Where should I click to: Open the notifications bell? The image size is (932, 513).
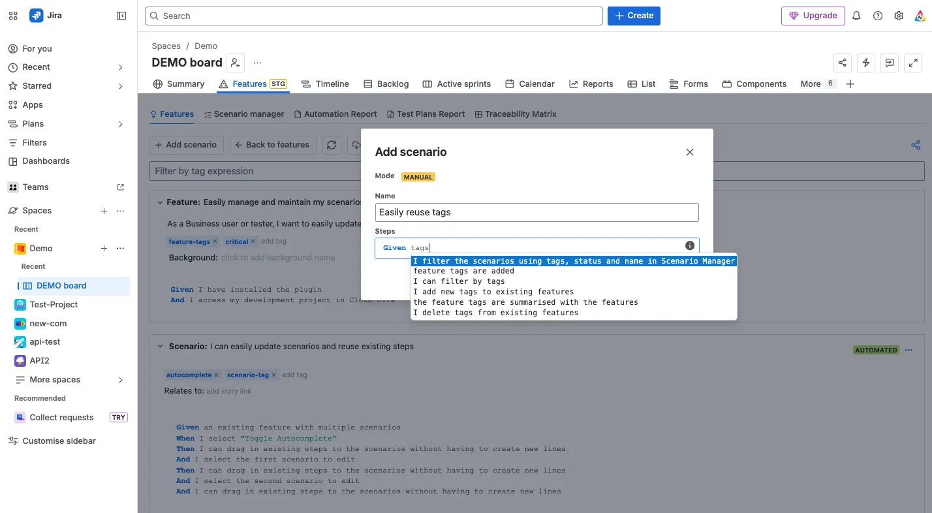(857, 16)
